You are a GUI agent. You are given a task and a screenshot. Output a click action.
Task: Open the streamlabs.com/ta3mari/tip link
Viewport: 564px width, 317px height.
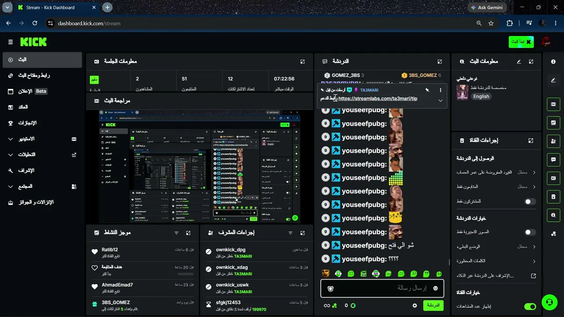point(378,99)
